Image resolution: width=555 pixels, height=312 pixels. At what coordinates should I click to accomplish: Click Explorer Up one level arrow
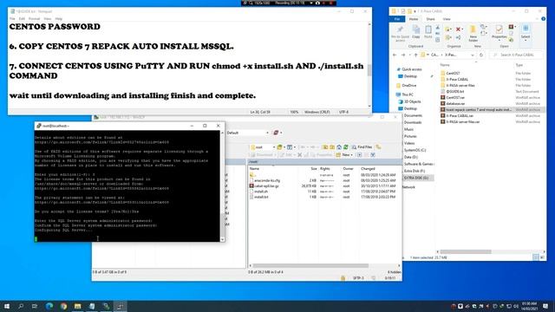coord(416,55)
